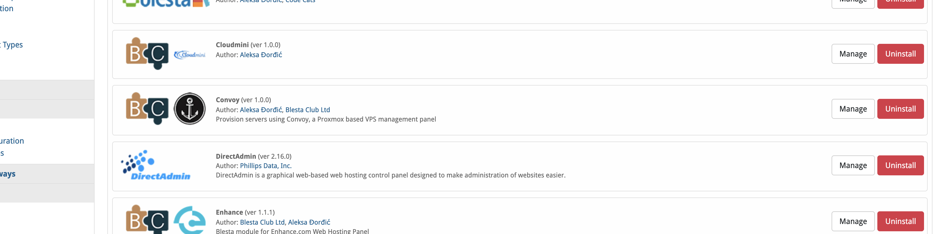Click the Cloudmini module logo
This screenshot has width=941, height=234.
pyautogui.click(x=189, y=55)
